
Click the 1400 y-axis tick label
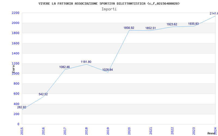(x=16, y=53)
